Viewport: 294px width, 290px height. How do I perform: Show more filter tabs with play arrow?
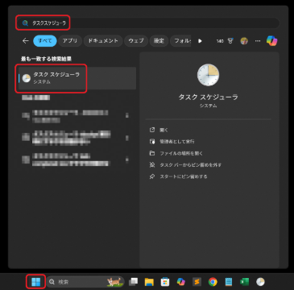click(x=200, y=41)
